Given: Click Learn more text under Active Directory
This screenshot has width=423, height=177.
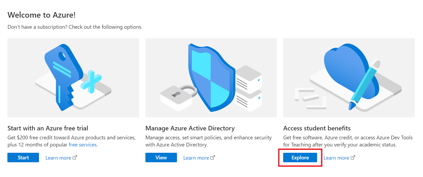Looking at the screenshot, I should tap(196, 158).
